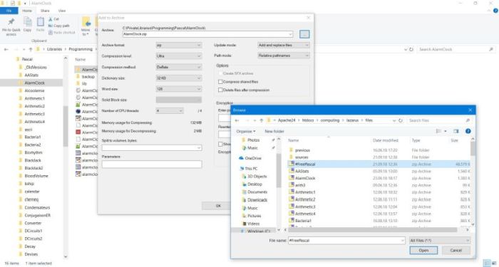This screenshot has height=267, width=499.
Task: Select BloodVolume folder in Explorer tree
Action: pos(36,176)
